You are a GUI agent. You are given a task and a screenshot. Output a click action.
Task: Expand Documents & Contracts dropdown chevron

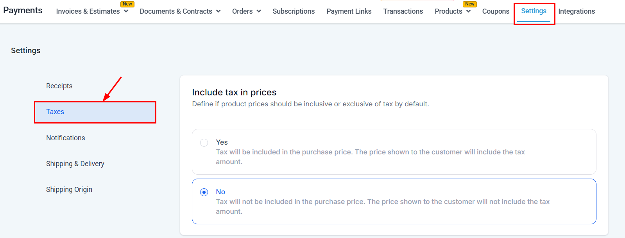pos(218,11)
